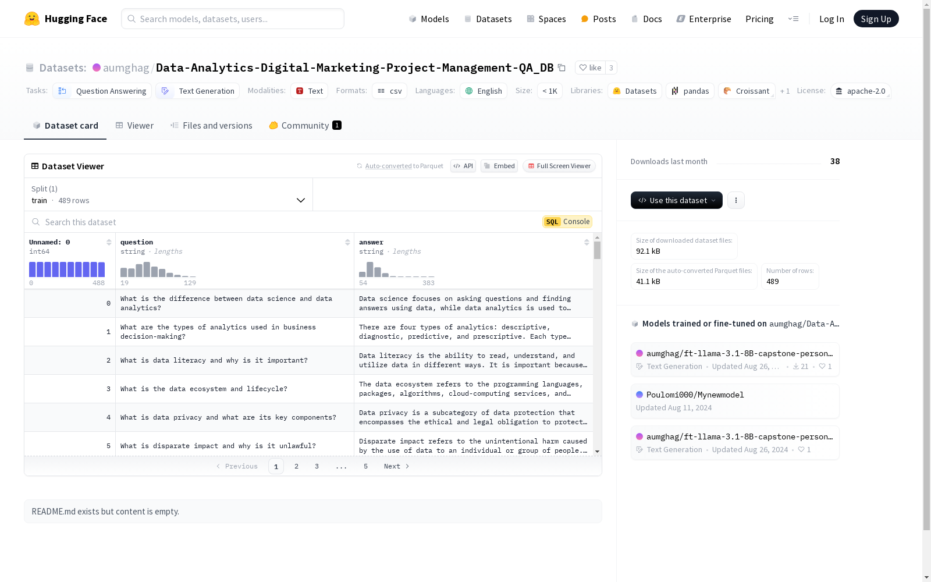Expand the Split train dropdown

(x=169, y=194)
